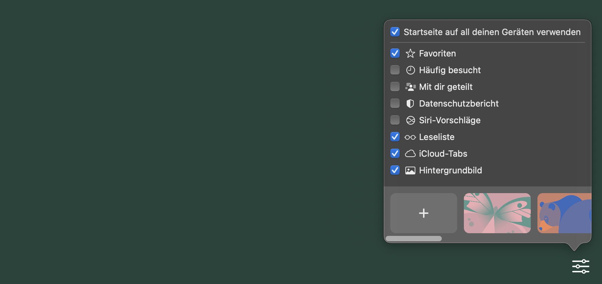This screenshot has width=602, height=284.
Task: Close the popover via the sliders settings icon
Action: click(581, 266)
